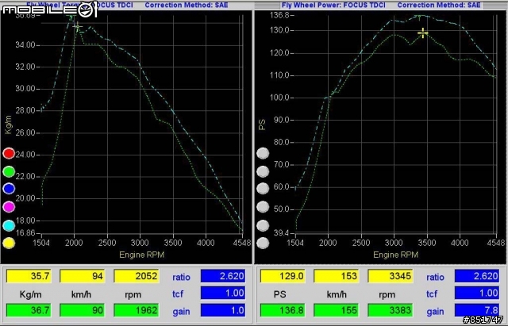The image size is (508, 326).
Task: Click the gain field showing 7.8
Action: (477, 310)
